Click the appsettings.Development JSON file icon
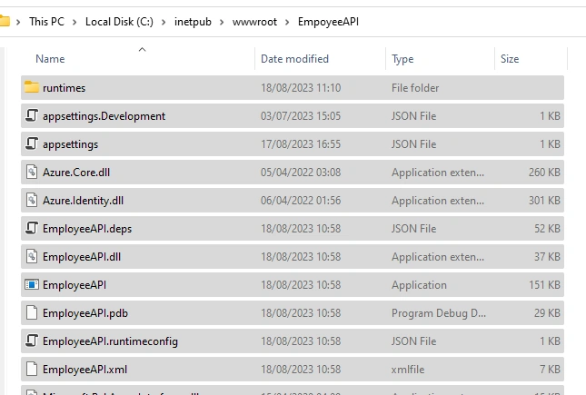The width and height of the screenshot is (586, 395). click(x=32, y=115)
